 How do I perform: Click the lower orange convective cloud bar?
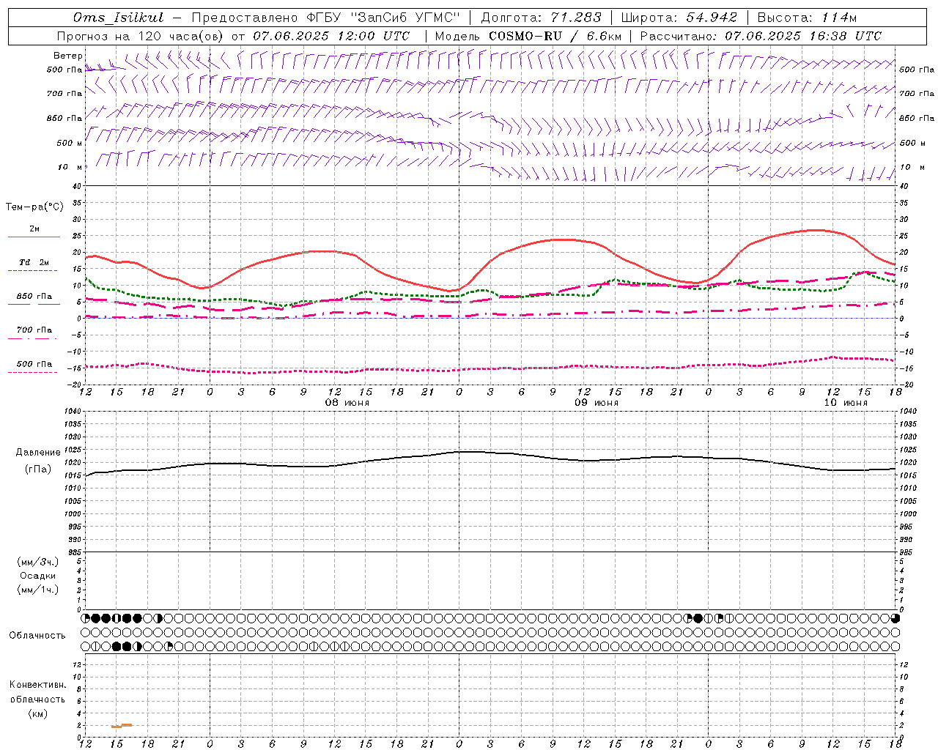117,727
